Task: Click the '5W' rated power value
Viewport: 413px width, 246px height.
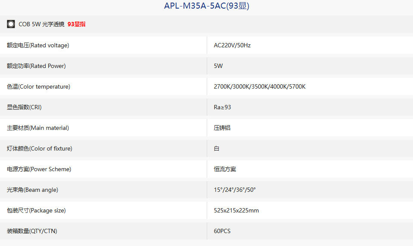Action: pyautogui.click(x=218, y=66)
